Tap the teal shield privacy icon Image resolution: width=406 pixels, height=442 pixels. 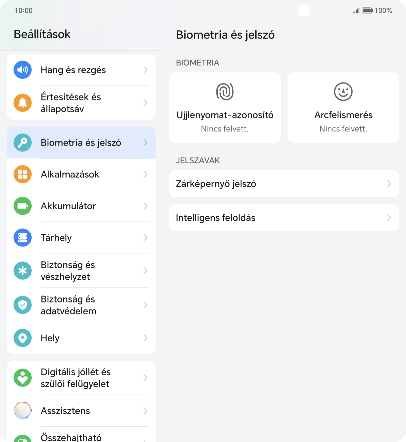pos(23,305)
